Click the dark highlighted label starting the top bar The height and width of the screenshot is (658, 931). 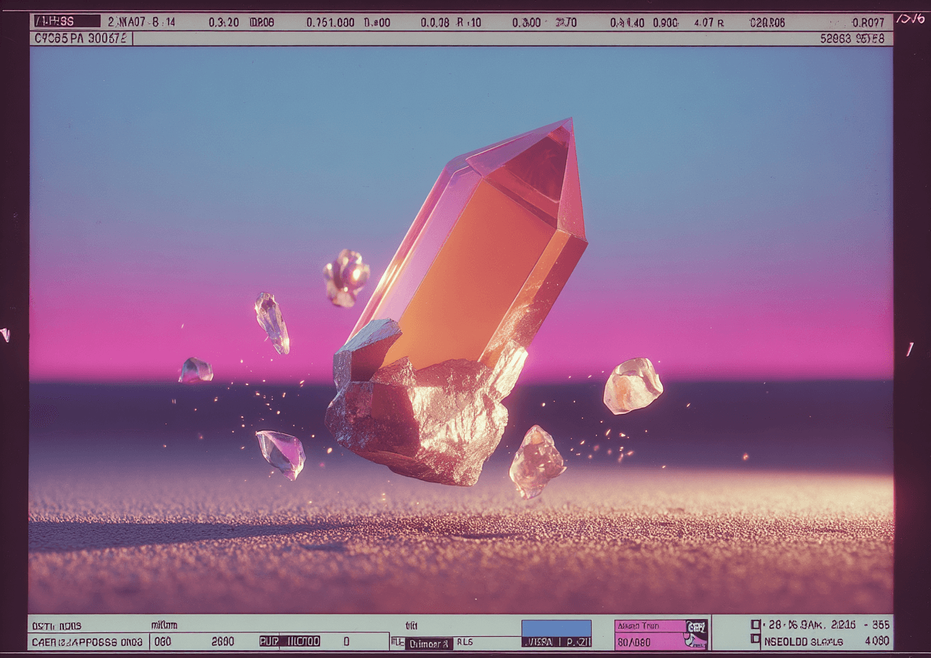click(x=67, y=21)
